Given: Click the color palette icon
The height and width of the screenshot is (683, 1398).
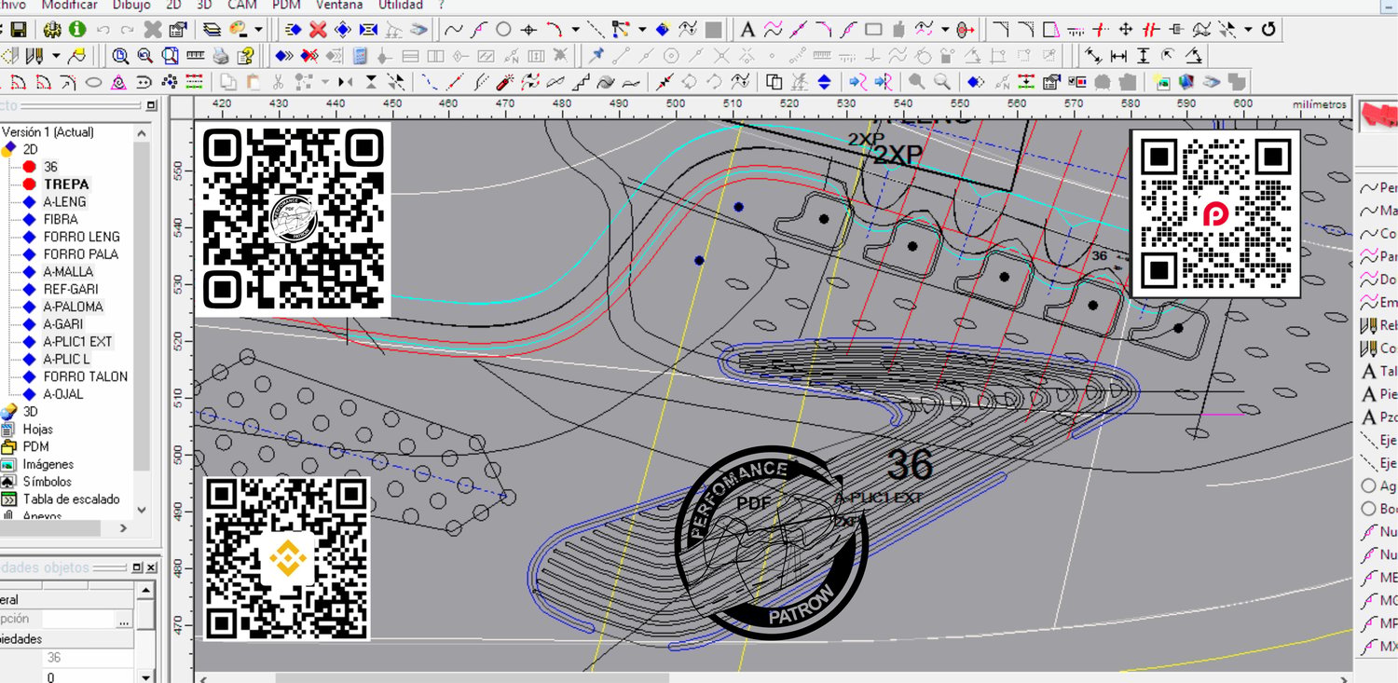Looking at the screenshot, I should coord(239,30).
